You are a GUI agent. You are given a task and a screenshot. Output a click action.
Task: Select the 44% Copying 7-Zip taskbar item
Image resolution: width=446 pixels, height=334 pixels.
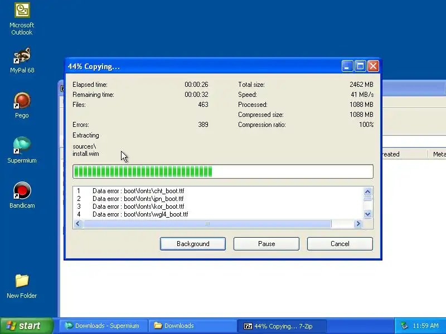pos(282,326)
